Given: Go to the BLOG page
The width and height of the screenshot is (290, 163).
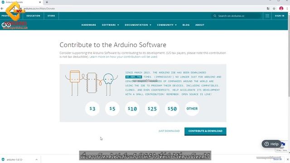Looking at the screenshot, I should 186,25.
